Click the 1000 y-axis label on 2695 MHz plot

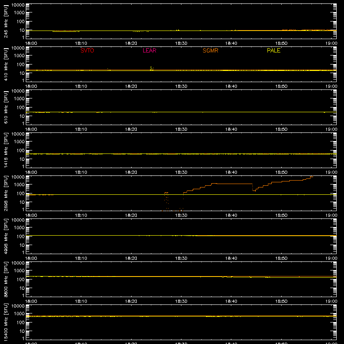[19, 185]
